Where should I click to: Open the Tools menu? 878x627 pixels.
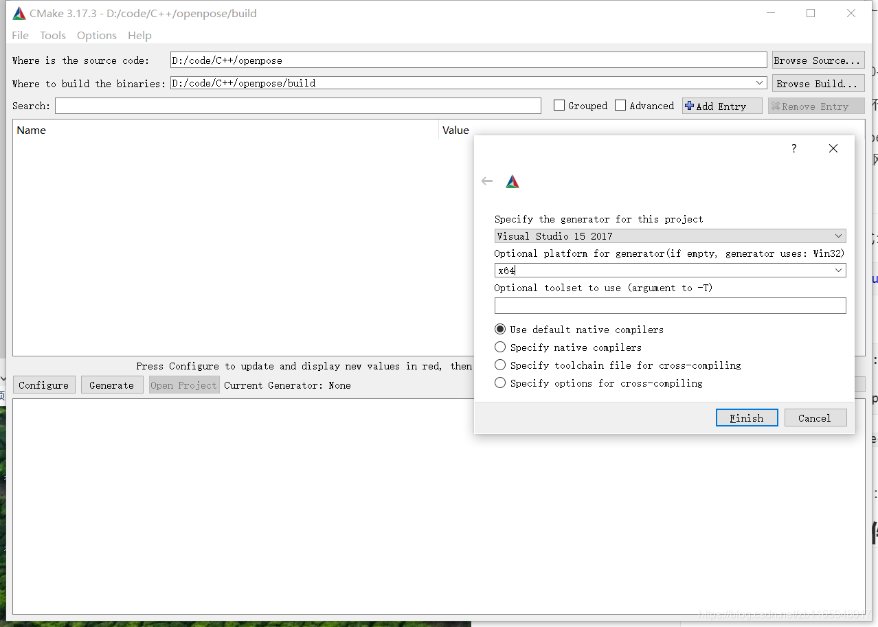(x=53, y=35)
